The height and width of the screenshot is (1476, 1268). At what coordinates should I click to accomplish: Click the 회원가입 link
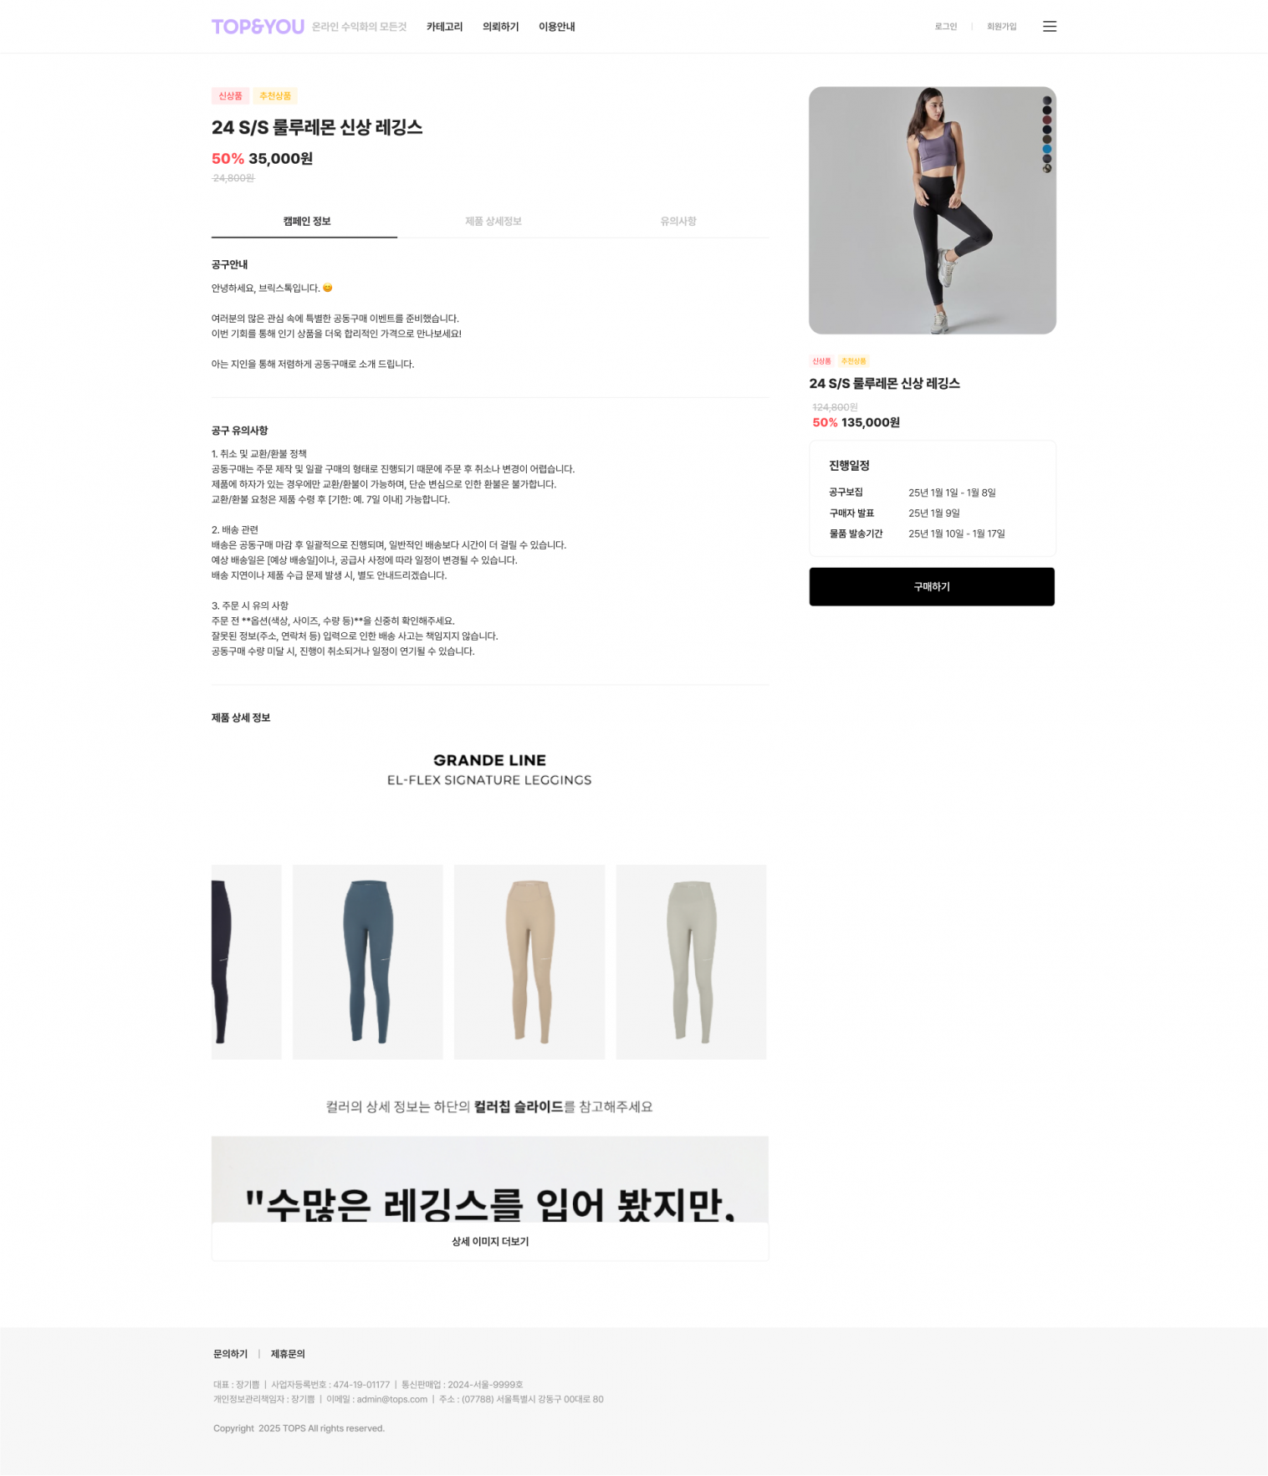click(1001, 27)
